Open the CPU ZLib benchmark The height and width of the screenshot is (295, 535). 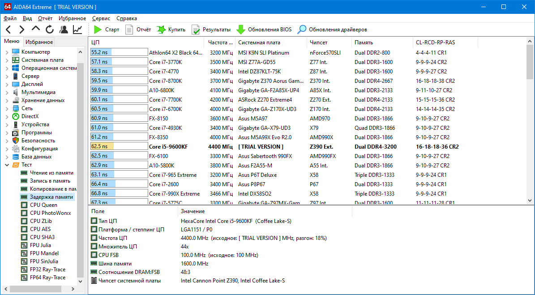[x=41, y=221]
